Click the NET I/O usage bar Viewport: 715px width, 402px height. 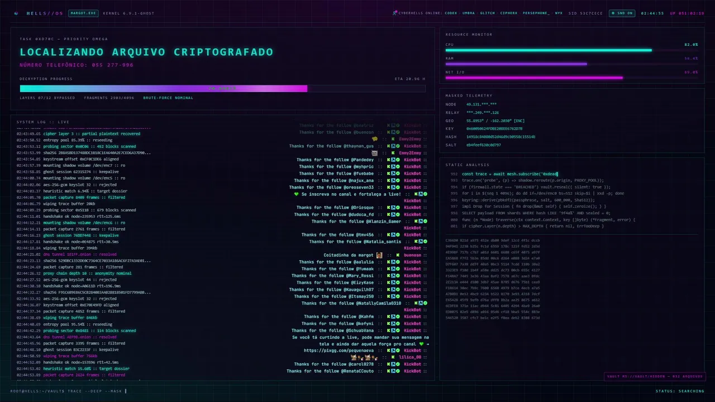coord(571,78)
